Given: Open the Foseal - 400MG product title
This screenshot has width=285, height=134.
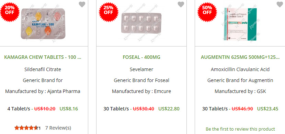Looking at the screenshot, I should point(141,57).
